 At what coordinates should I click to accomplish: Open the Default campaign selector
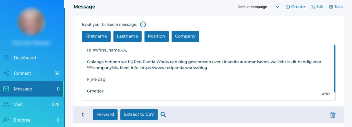pyautogui.click(x=258, y=7)
